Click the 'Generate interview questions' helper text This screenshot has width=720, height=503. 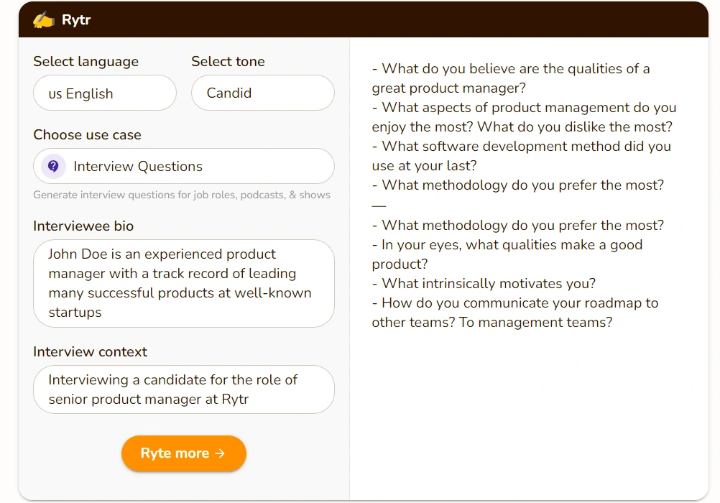[x=182, y=195]
